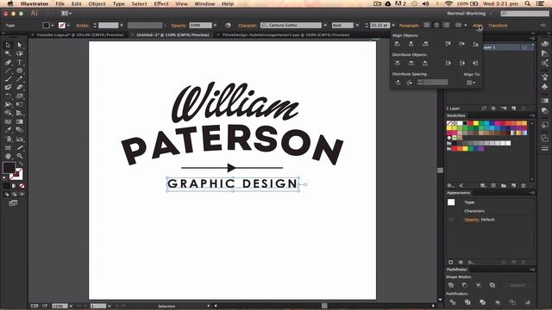The height and width of the screenshot is (310, 552).
Task: Select the Ellipse shape tool
Action: [x=19, y=71]
